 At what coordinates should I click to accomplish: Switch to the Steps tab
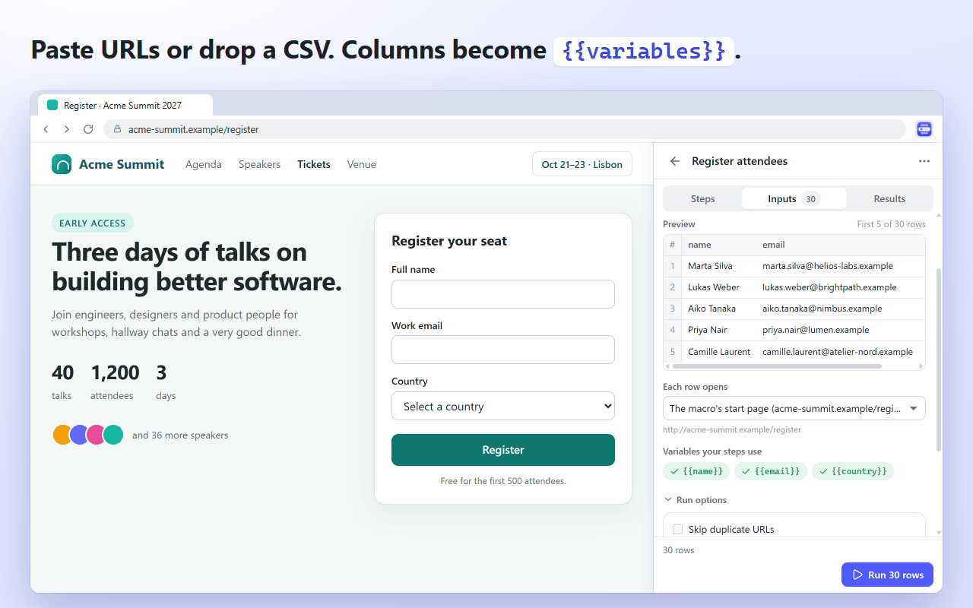coord(702,198)
